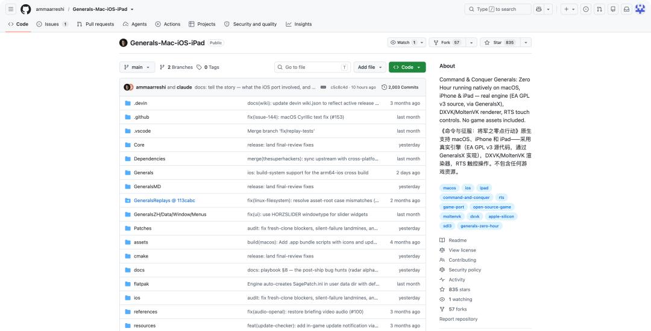Open the user avatar menu
The height and width of the screenshot is (331, 651).
click(x=640, y=9)
